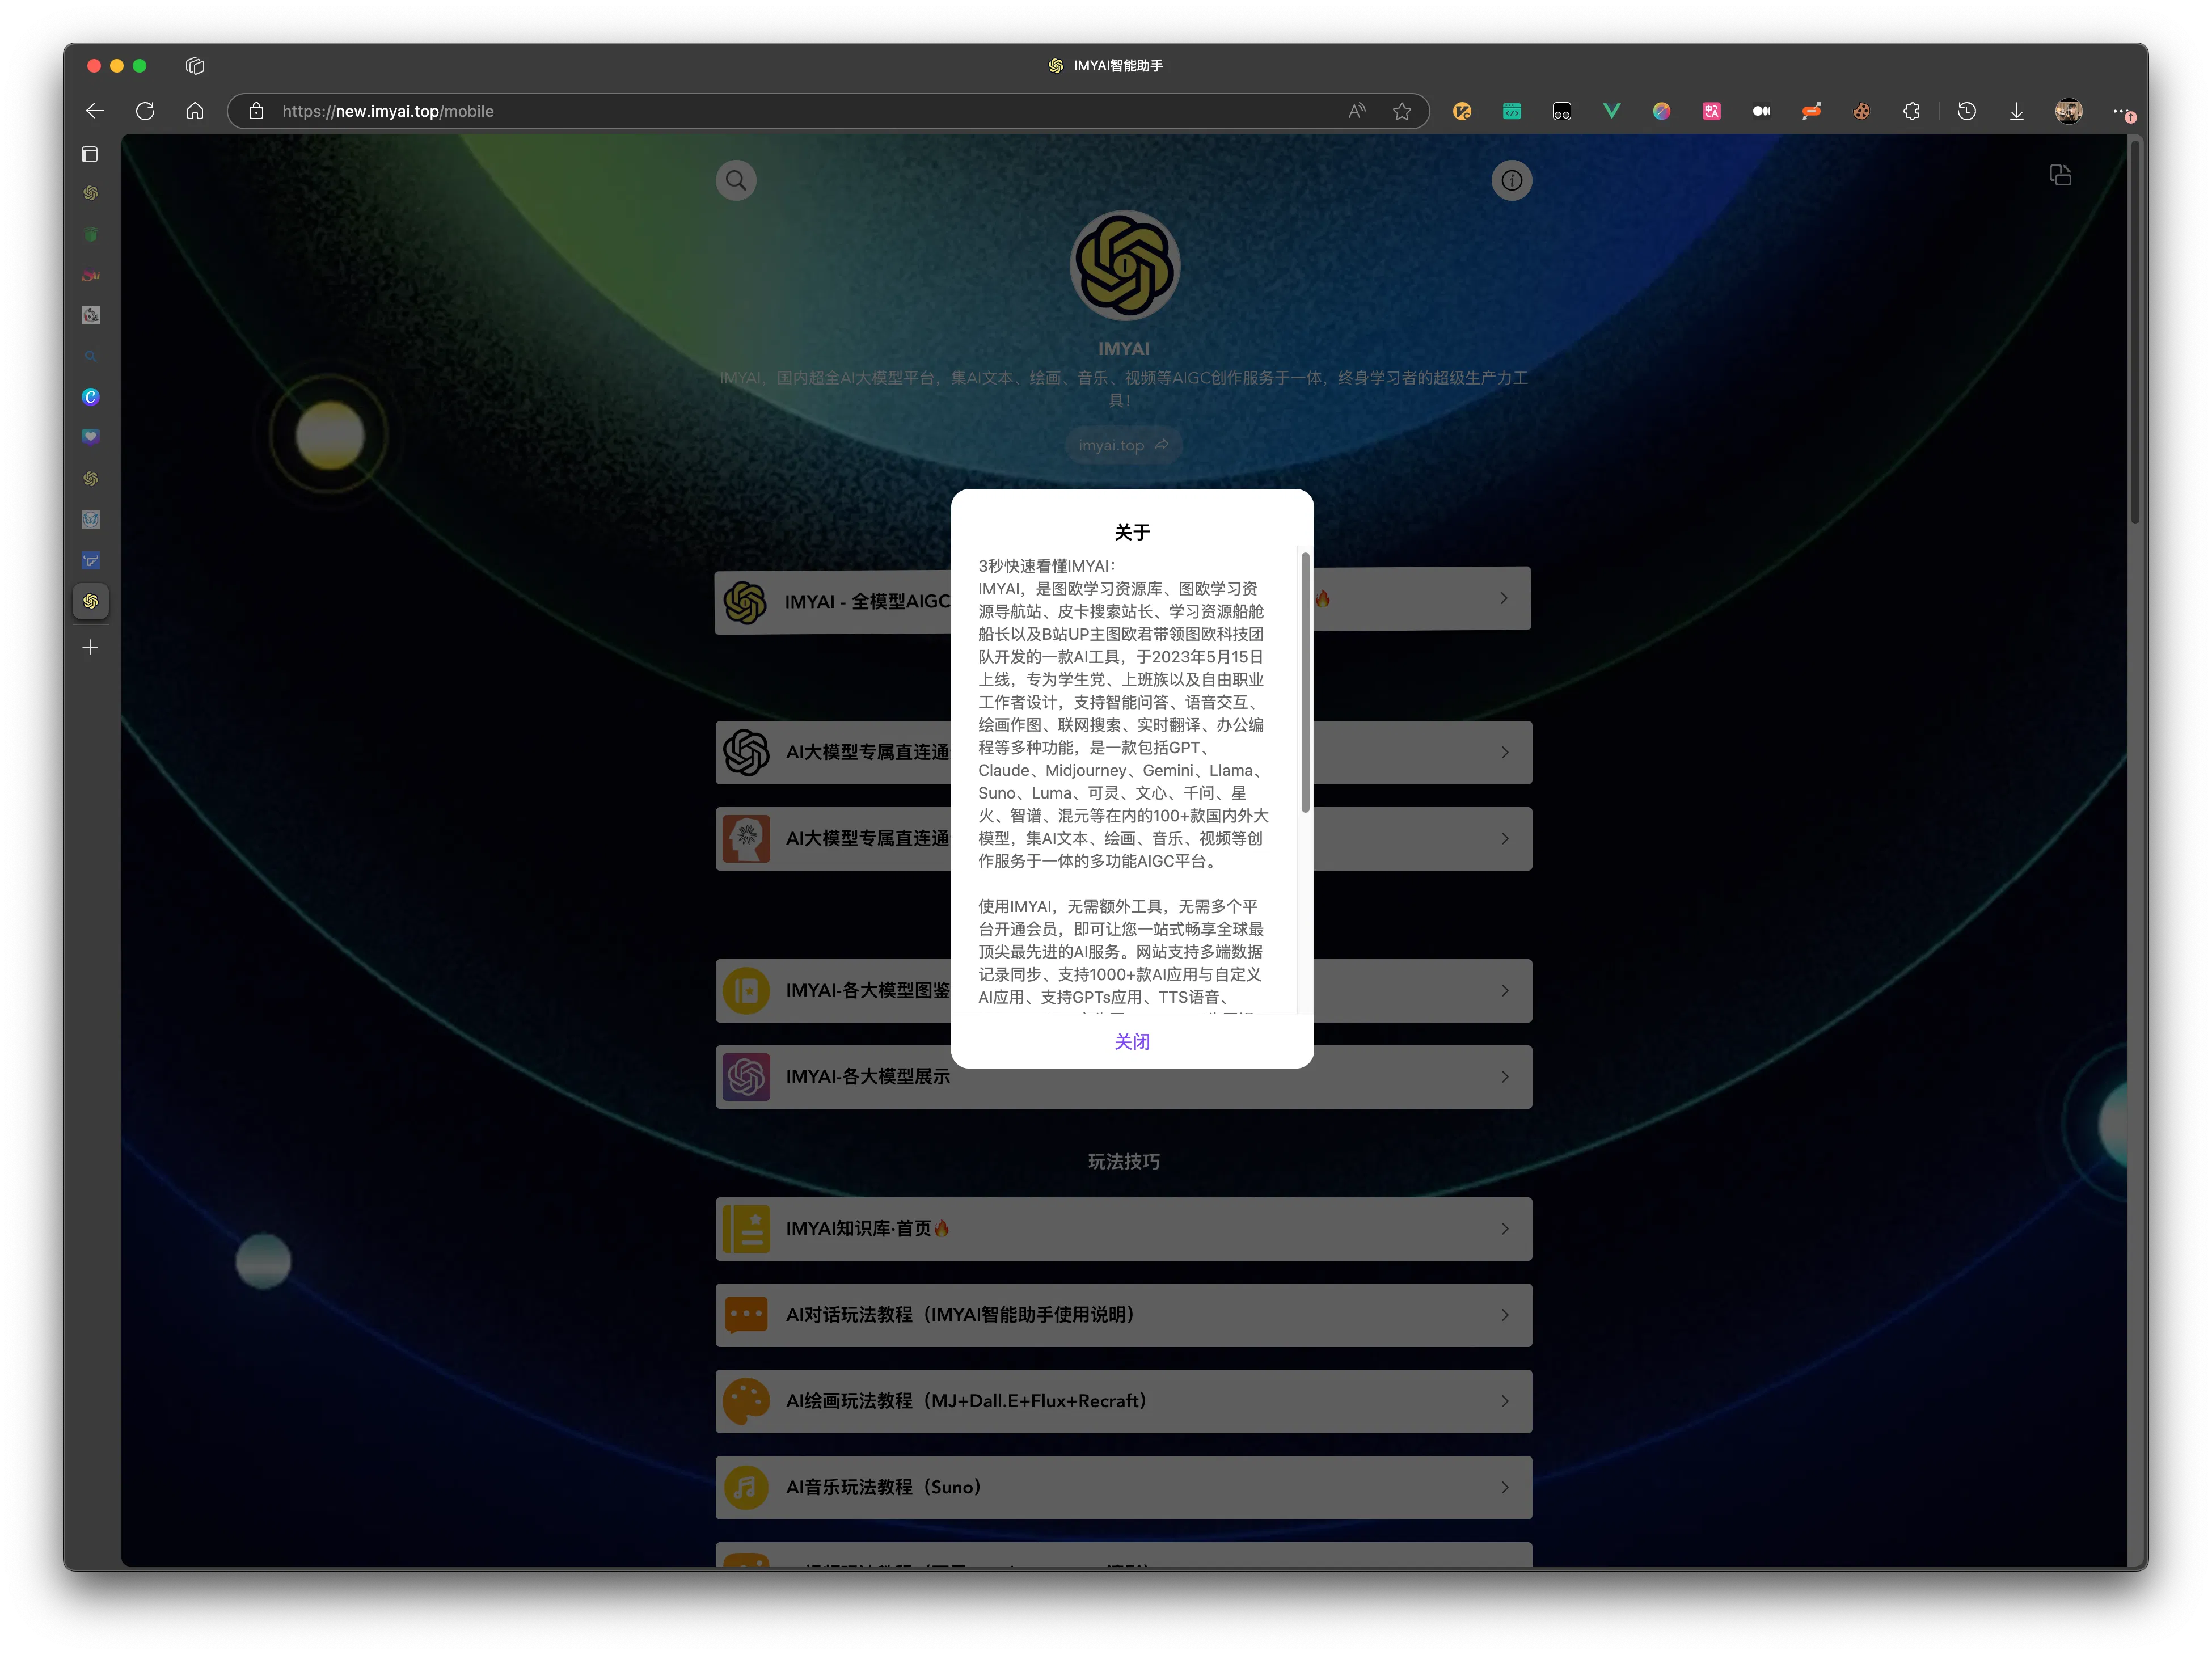Click the Medium-style extension icon
The image size is (2212, 1655).
point(1761,111)
